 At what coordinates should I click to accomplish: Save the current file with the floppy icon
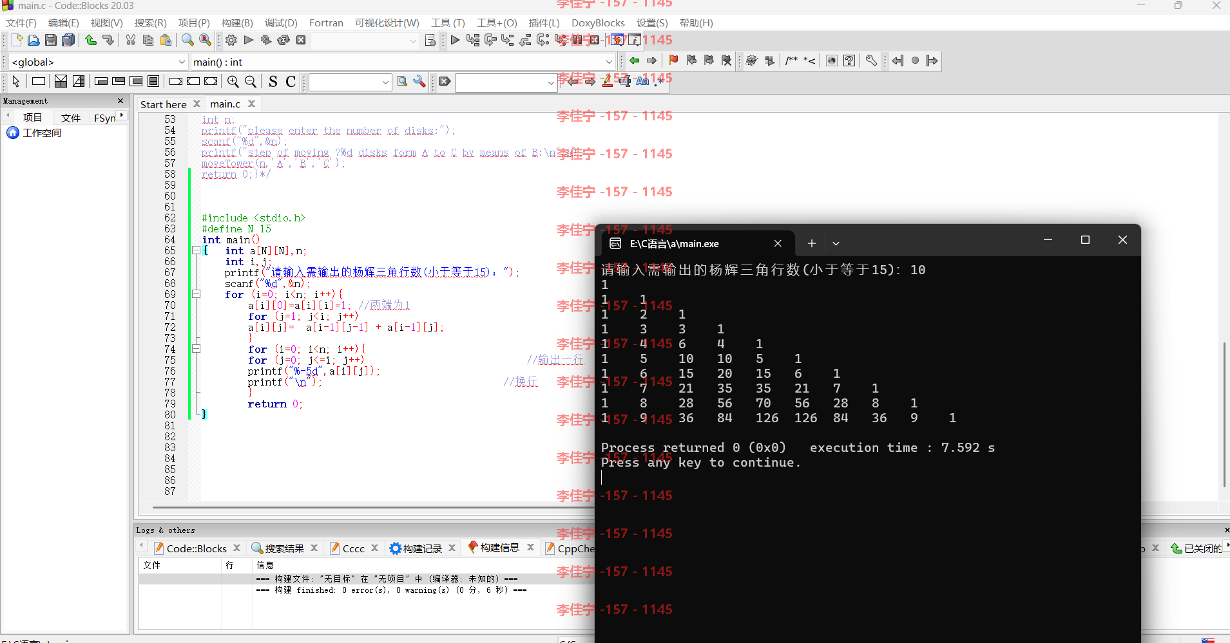coord(51,40)
